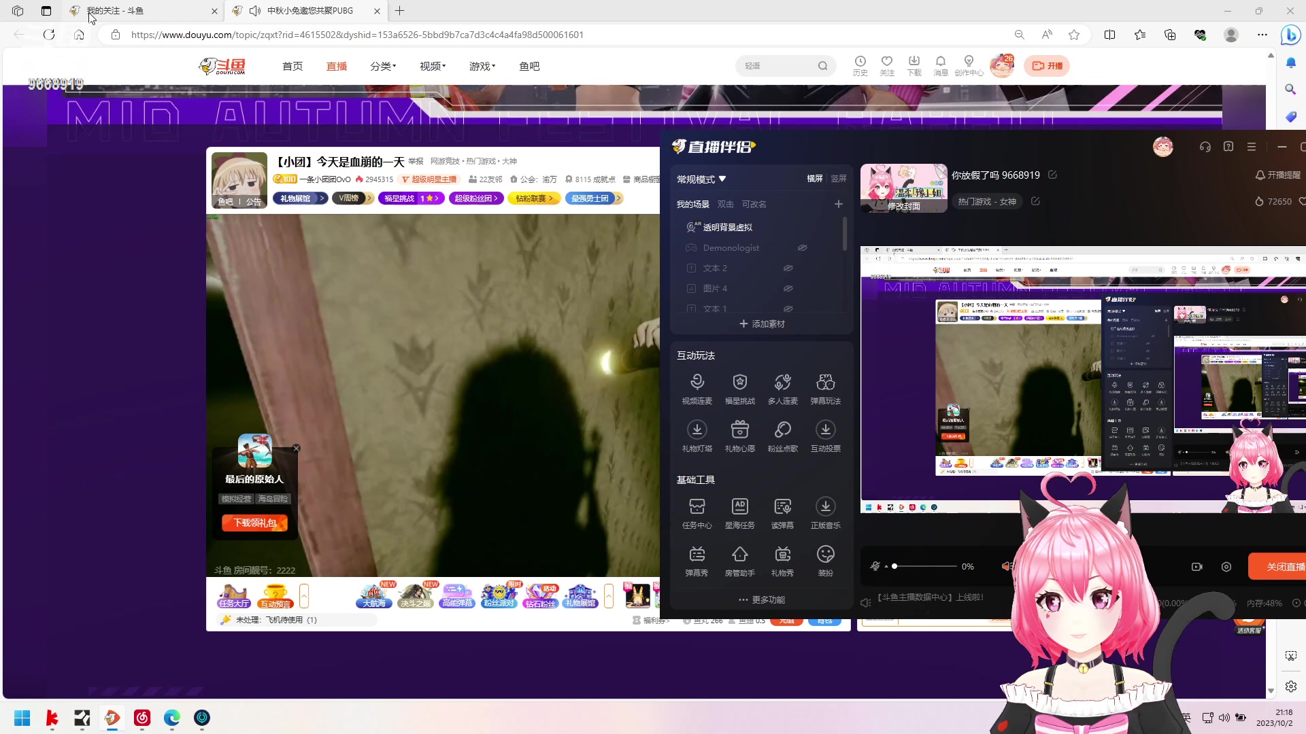The width and height of the screenshot is (1306, 734).
Task: Click the help question icon in 直播伴侣
Action: [1228, 147]
